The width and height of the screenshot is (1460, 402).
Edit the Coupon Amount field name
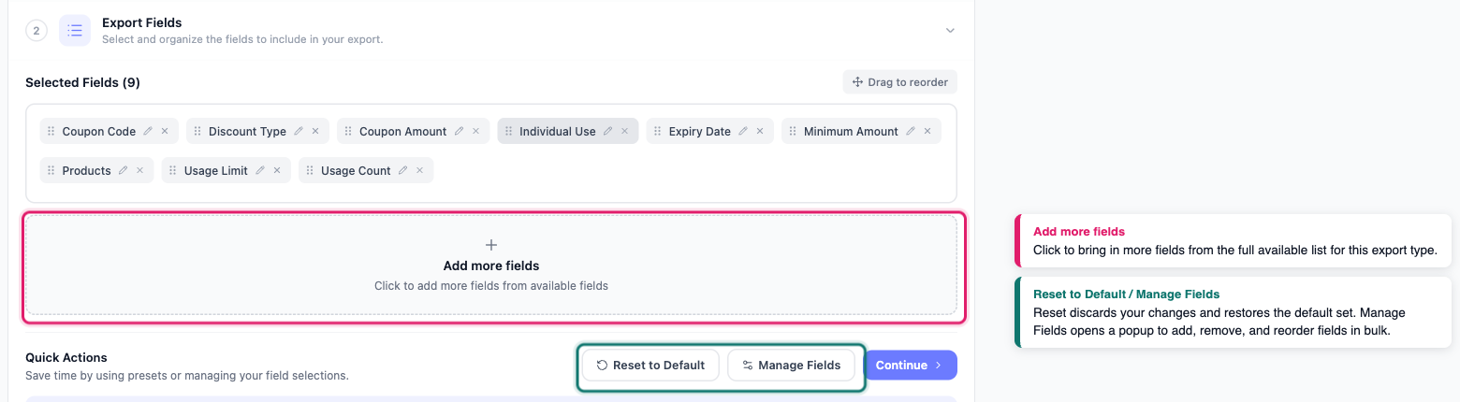459,132
